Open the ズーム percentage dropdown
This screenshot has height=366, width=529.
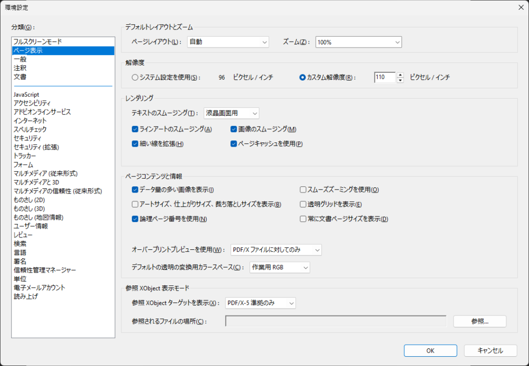click(359, 42)
